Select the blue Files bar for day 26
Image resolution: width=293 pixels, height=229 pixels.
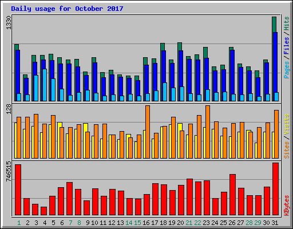click(x=232, y=72)
